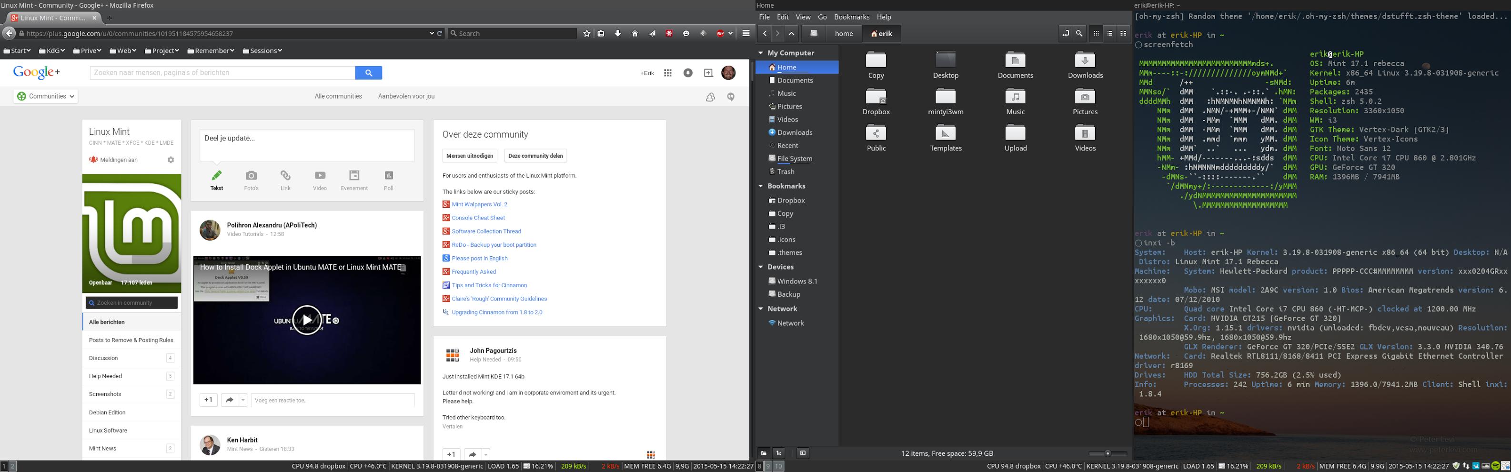Screen dimensions: 1511x472
Task: Toggle location entry in file manager
Action: (1065, 34)
